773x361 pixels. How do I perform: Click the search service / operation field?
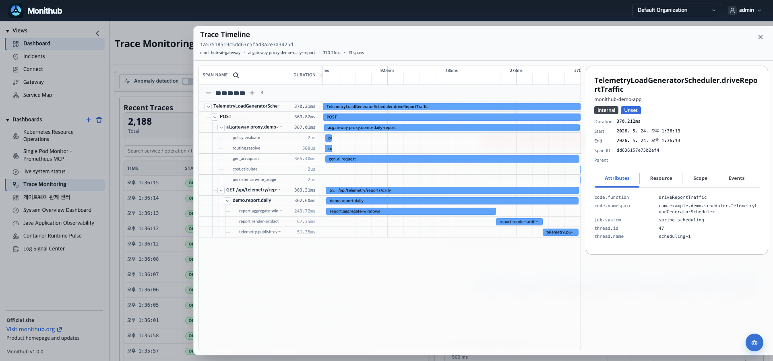coord(159,151)
